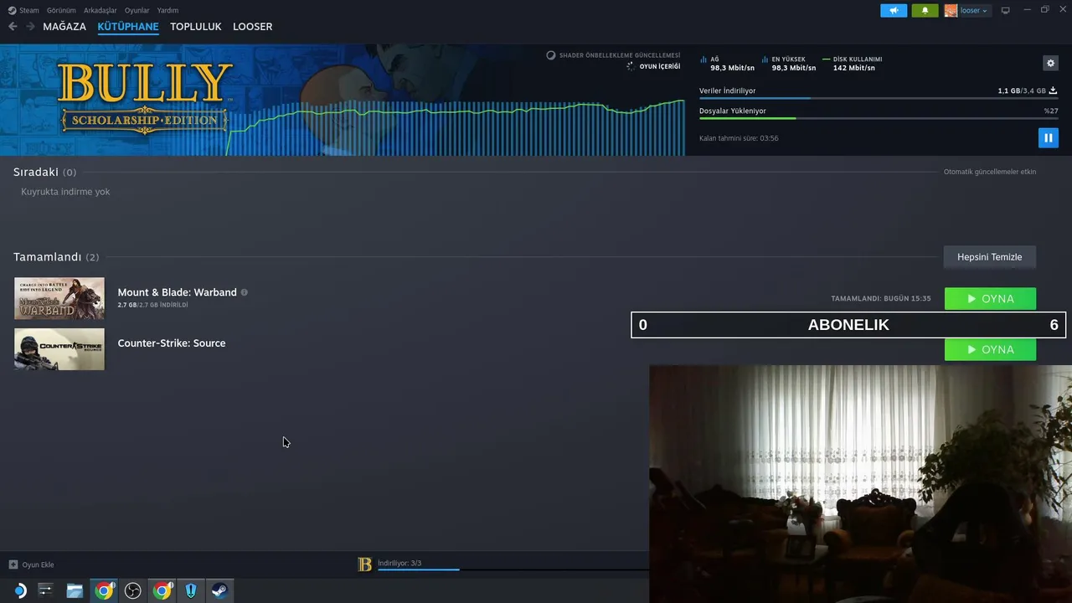Open the Görünüm menu
Screen dimensions: 1072x603
pyautogui.click(x=61, y=10)
